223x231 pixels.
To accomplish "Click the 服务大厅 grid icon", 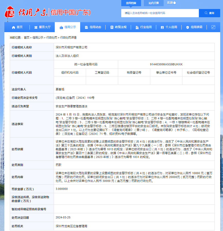I will tap(36, 28).
